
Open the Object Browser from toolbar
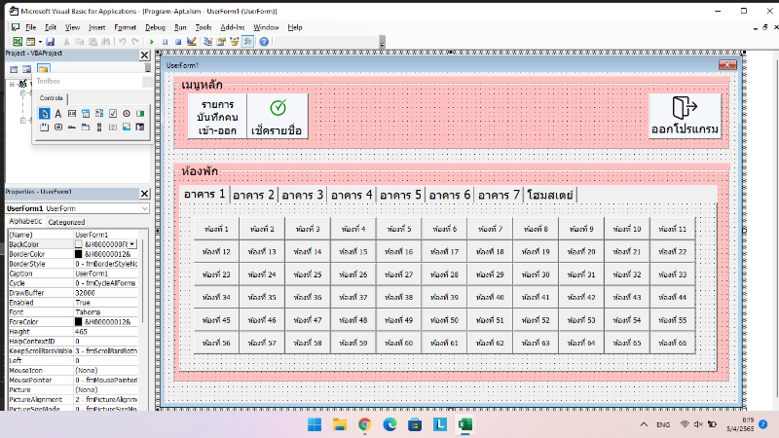click(235, 43)
